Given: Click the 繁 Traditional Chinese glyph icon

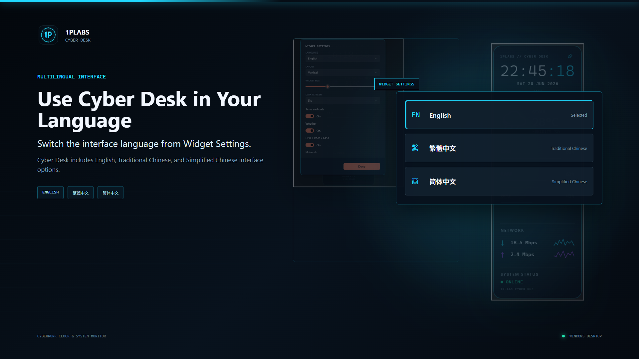Looking at the screenshot, I should tap(415, 148).
